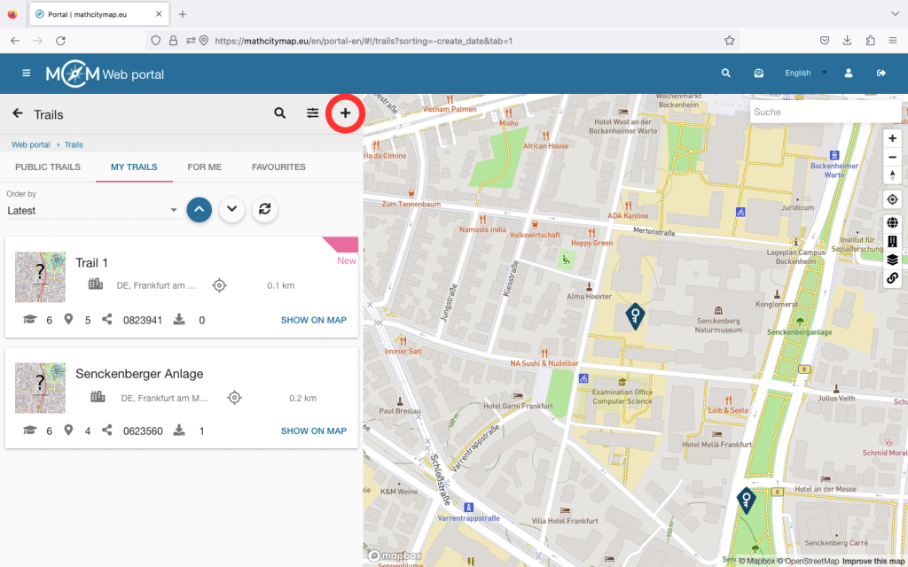
Task: Toggle the globe map style button
Action: tap(892, 222)
